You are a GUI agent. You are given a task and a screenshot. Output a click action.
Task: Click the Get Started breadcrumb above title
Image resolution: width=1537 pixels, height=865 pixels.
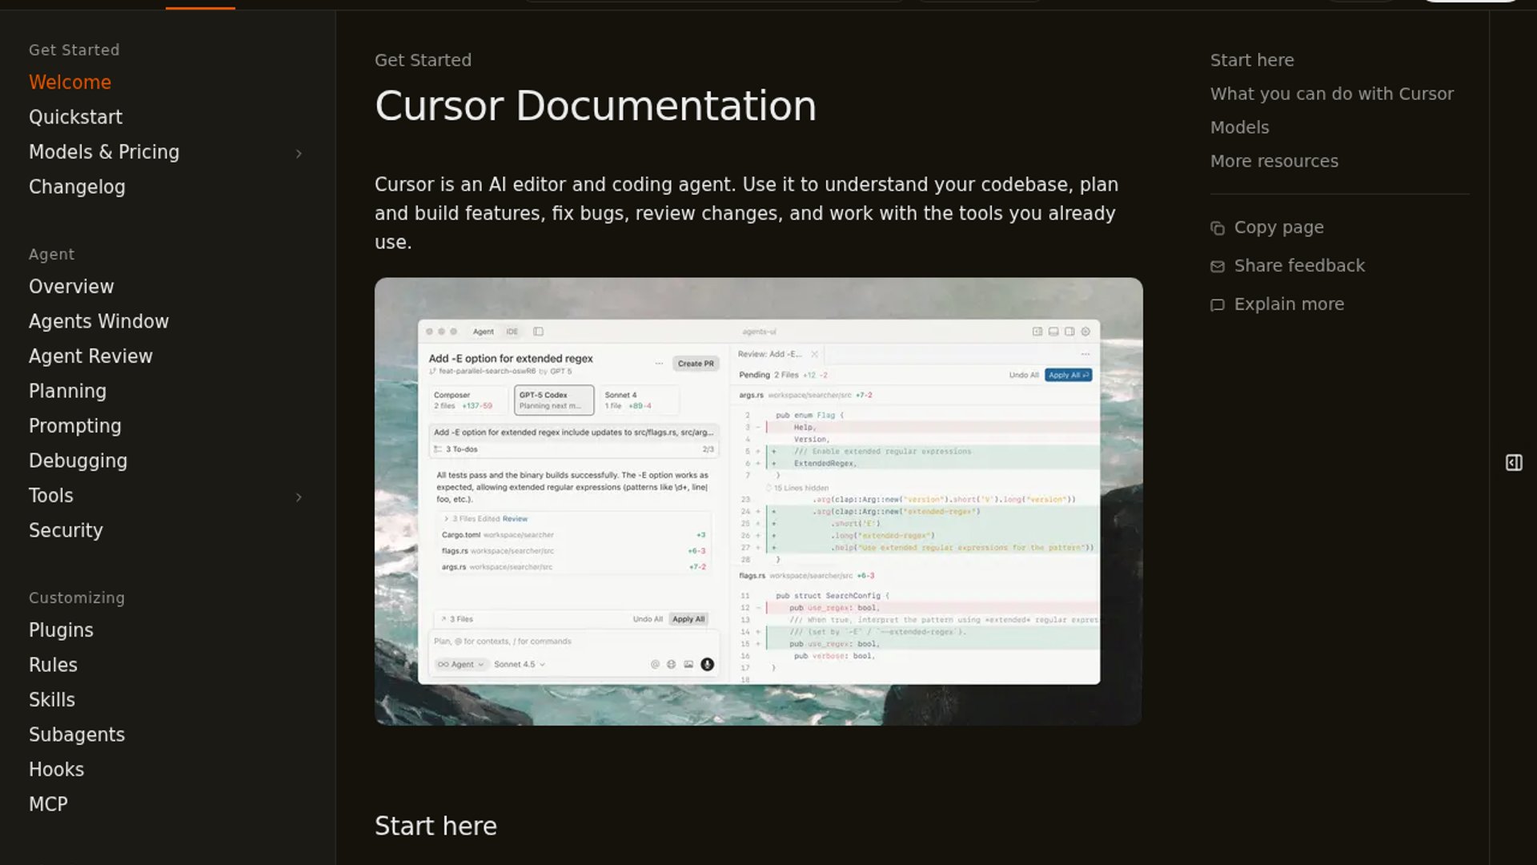[x=423, y=60]
